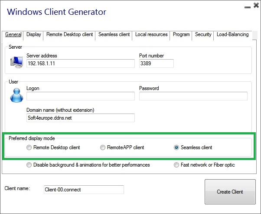Image resolution: width=261 pixels, height=214 pixels.
Task: Click the blue user avatar icon
Action: 16,95
